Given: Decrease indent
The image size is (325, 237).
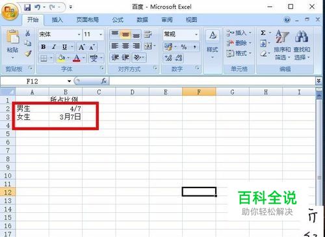Looking at the screenshot, I should (x=115, y=57).
